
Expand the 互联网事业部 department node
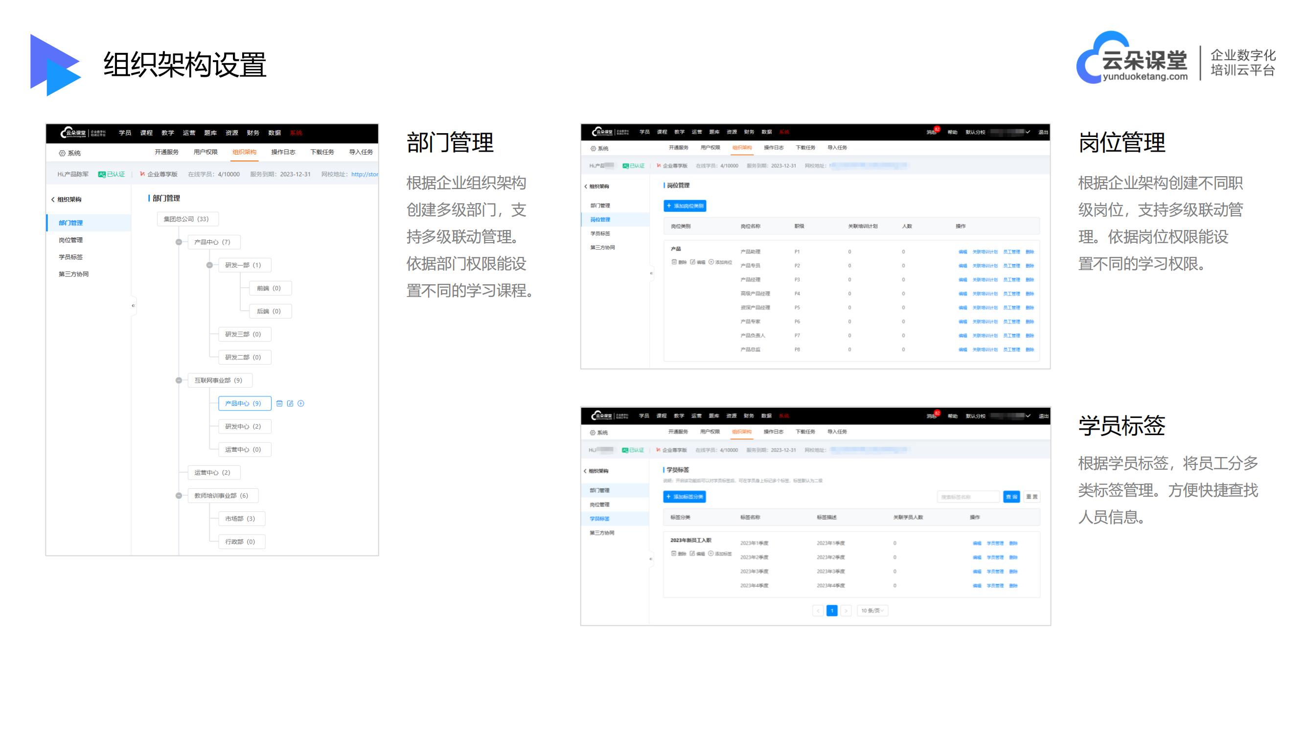178,381
